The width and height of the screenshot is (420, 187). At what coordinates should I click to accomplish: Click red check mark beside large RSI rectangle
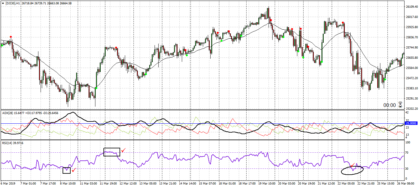124,150
